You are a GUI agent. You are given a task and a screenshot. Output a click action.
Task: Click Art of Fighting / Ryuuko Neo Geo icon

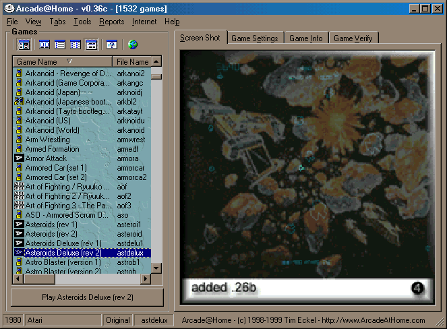point(19,187)
